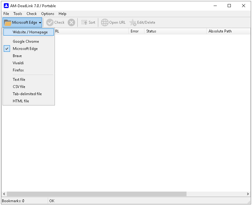The image size is (252, 205).
Task: Select Tab-delimited file option
Action: [x=29, y=94]
